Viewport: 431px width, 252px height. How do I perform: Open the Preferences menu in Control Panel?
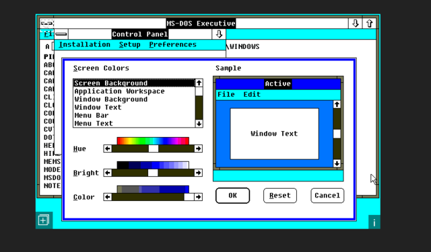point(172,45)
